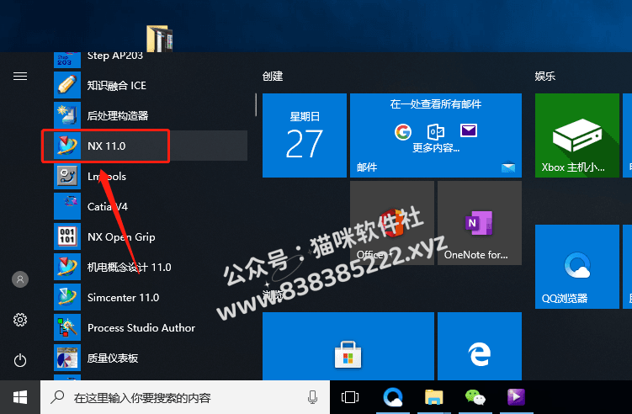Open the folder icon on the desktop
This screenshot has height=414, width=632.
160,39
